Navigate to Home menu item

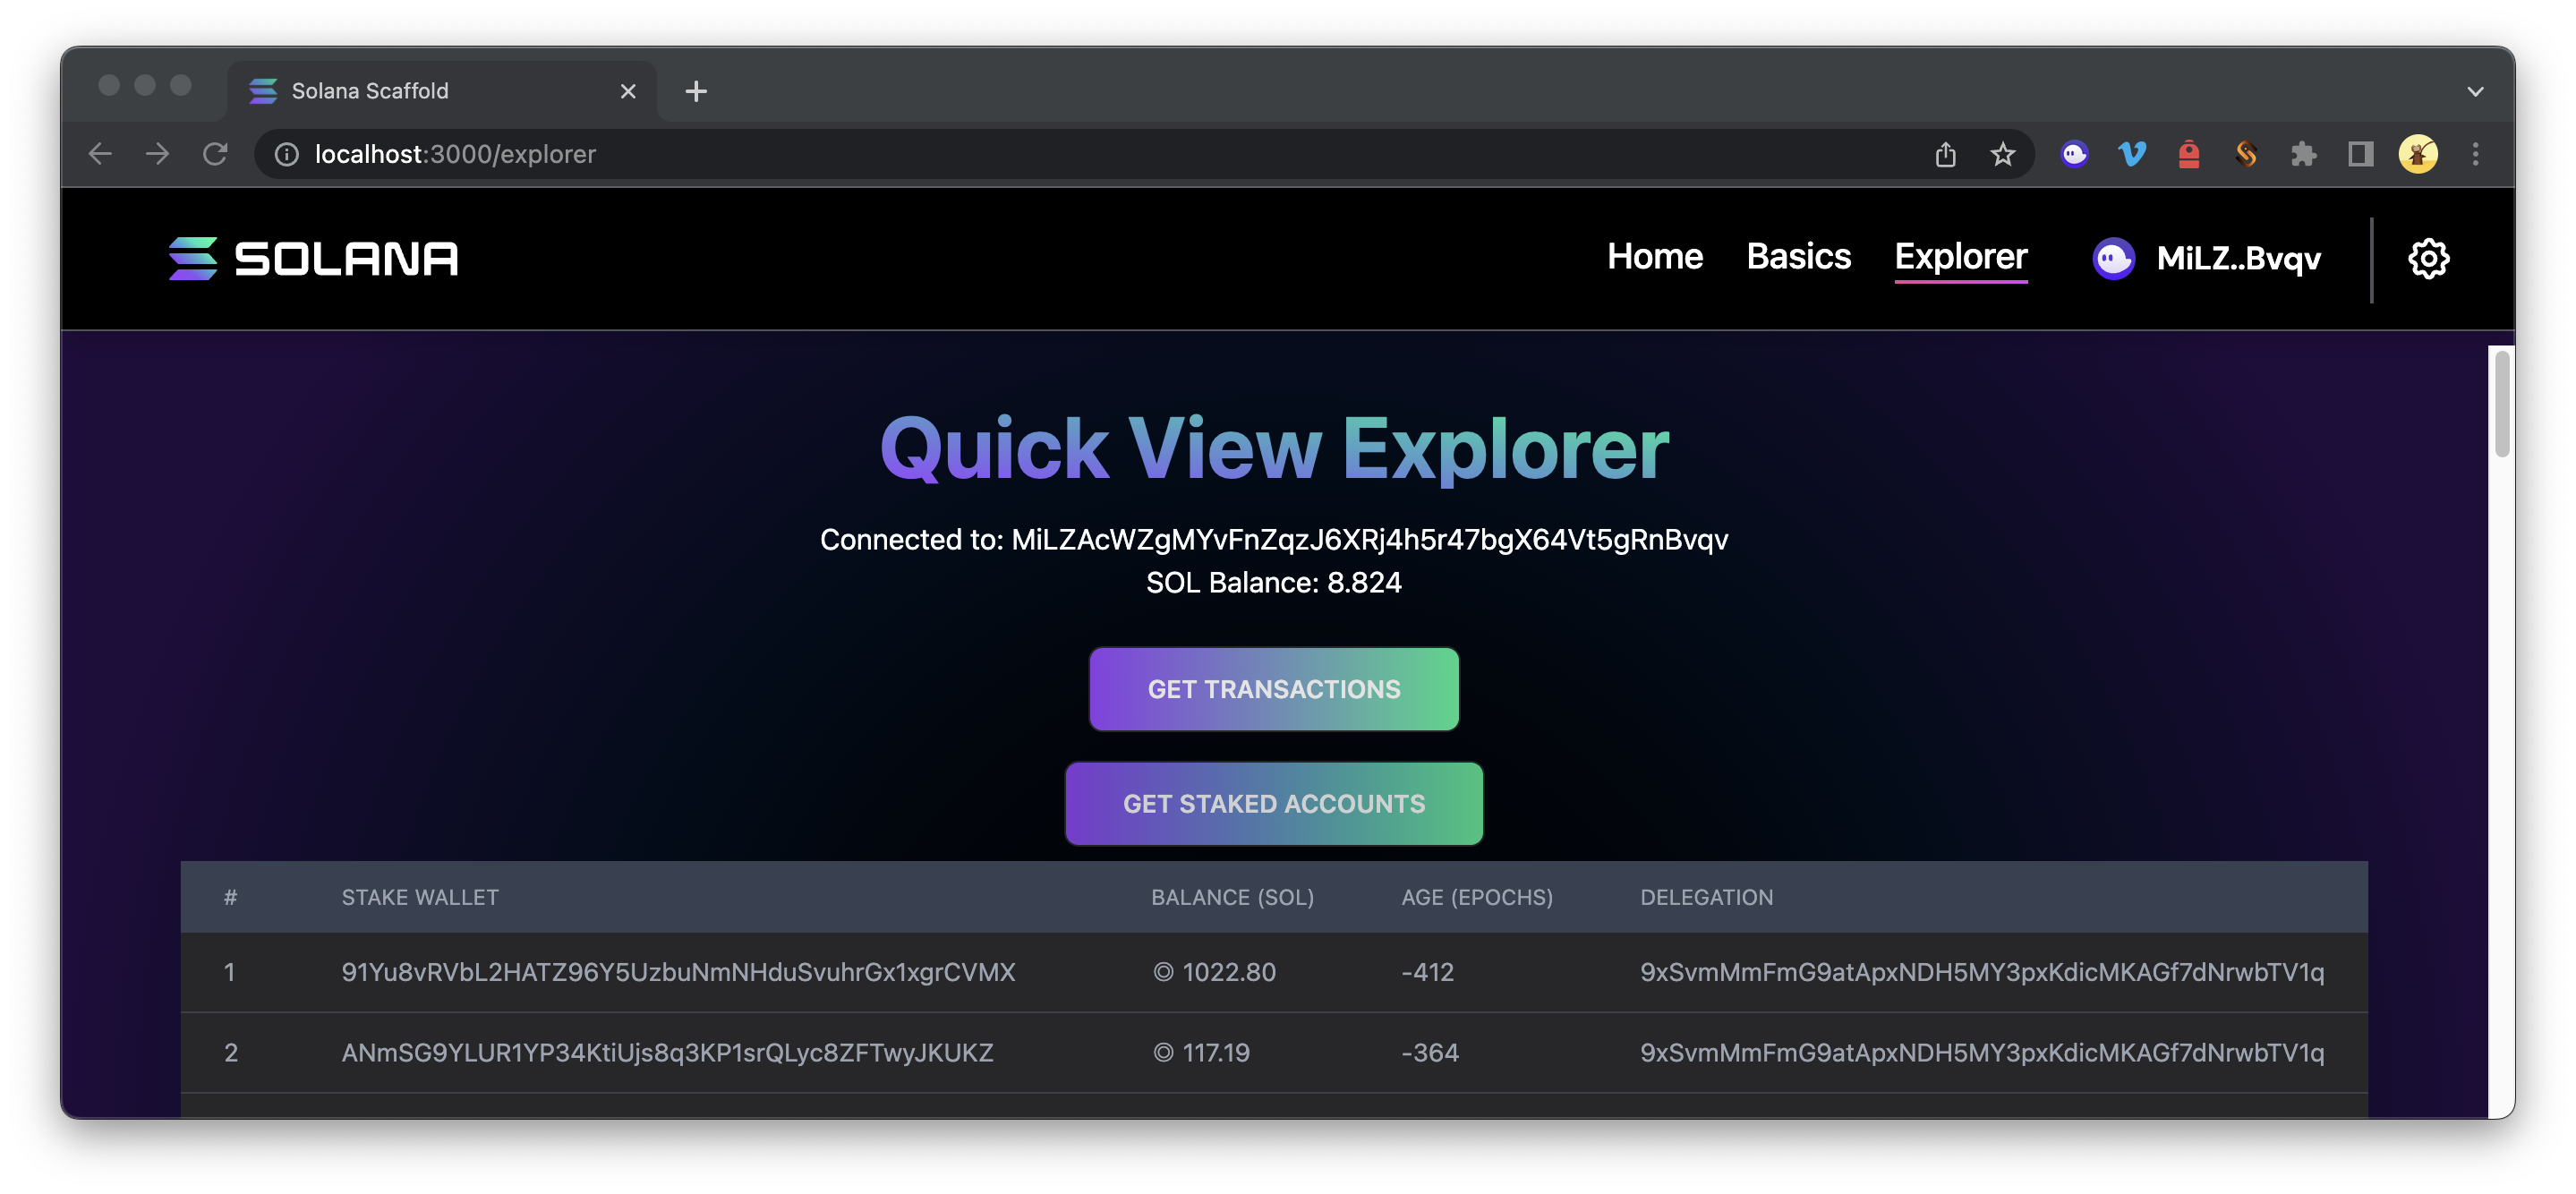coord(1654,258)
